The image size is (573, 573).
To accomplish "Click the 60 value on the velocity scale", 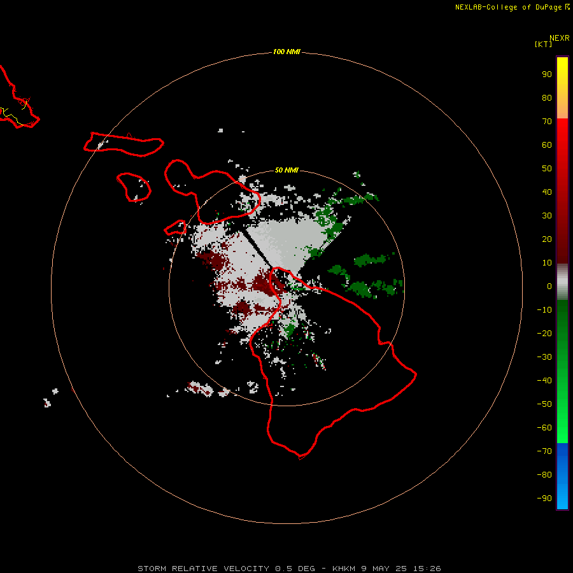I will tap(547, 145).
